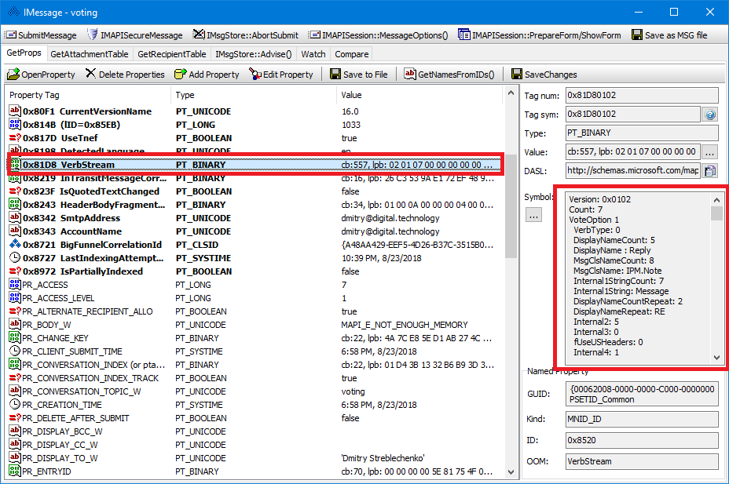This screenshot has width=729, height=484.
Task: Click the ellipsis button next to Value
Action: pyautogui.click(x=710, y=151)
